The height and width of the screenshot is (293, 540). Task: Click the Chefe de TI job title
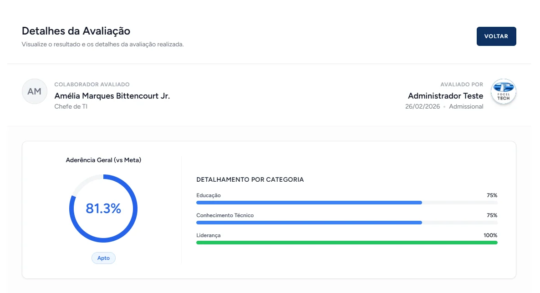click(71, 106)
